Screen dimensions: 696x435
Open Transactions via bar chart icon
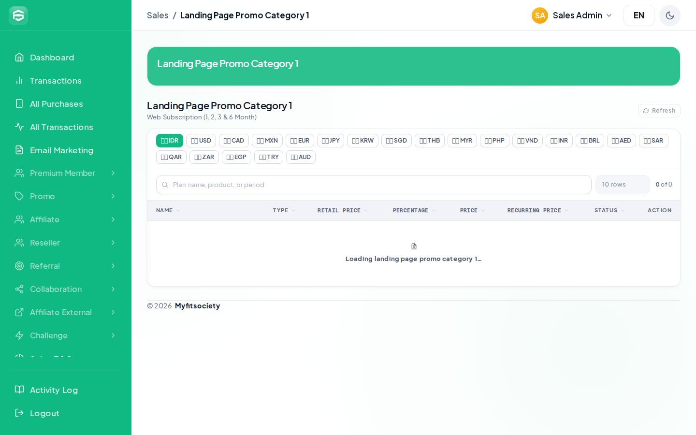click(19, 81)
